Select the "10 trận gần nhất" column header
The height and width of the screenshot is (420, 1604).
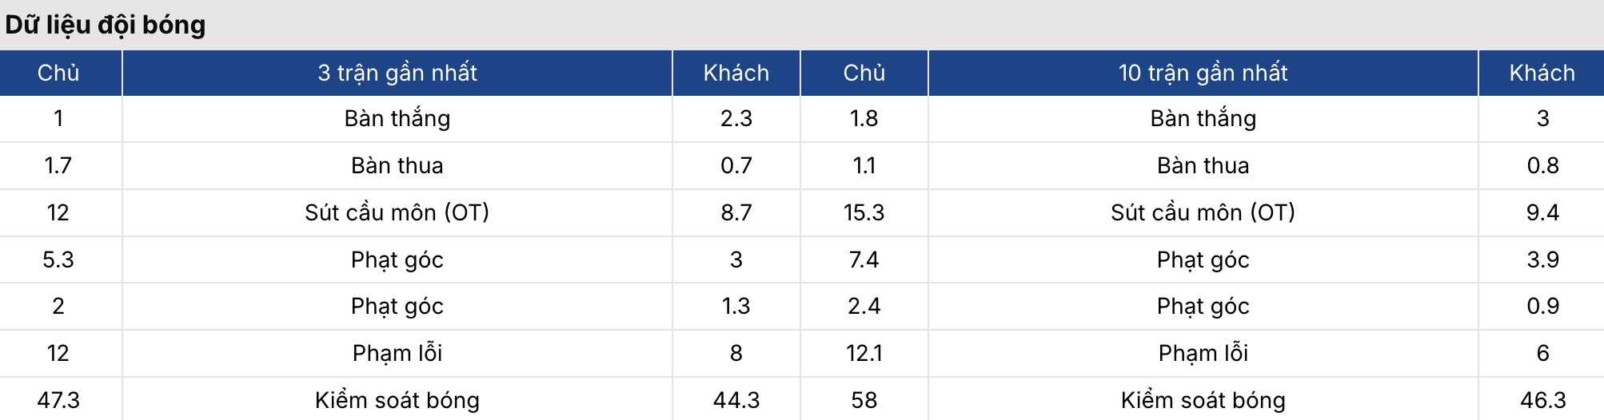pyautogui.click(x=1203, y=73)
